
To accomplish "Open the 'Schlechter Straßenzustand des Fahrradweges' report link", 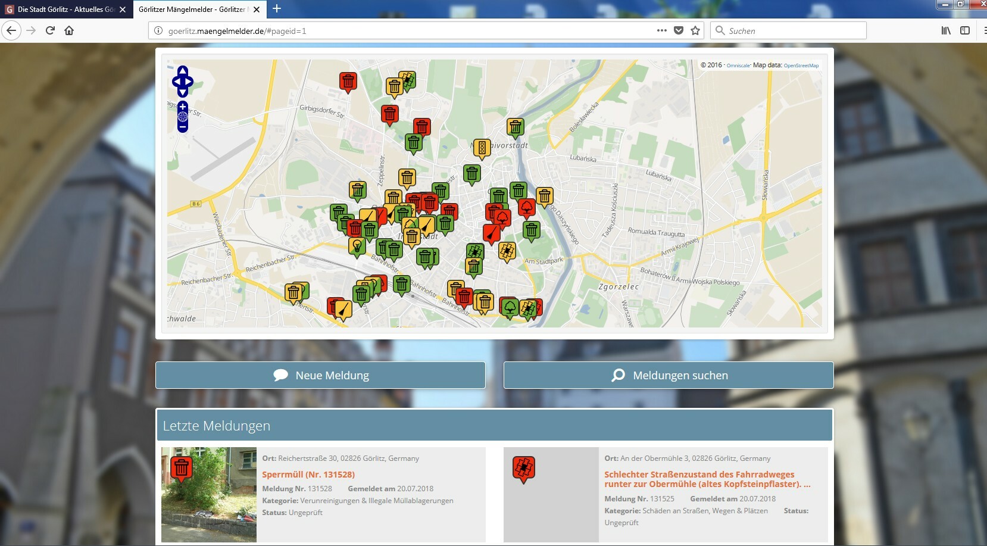I will point(707,479).
